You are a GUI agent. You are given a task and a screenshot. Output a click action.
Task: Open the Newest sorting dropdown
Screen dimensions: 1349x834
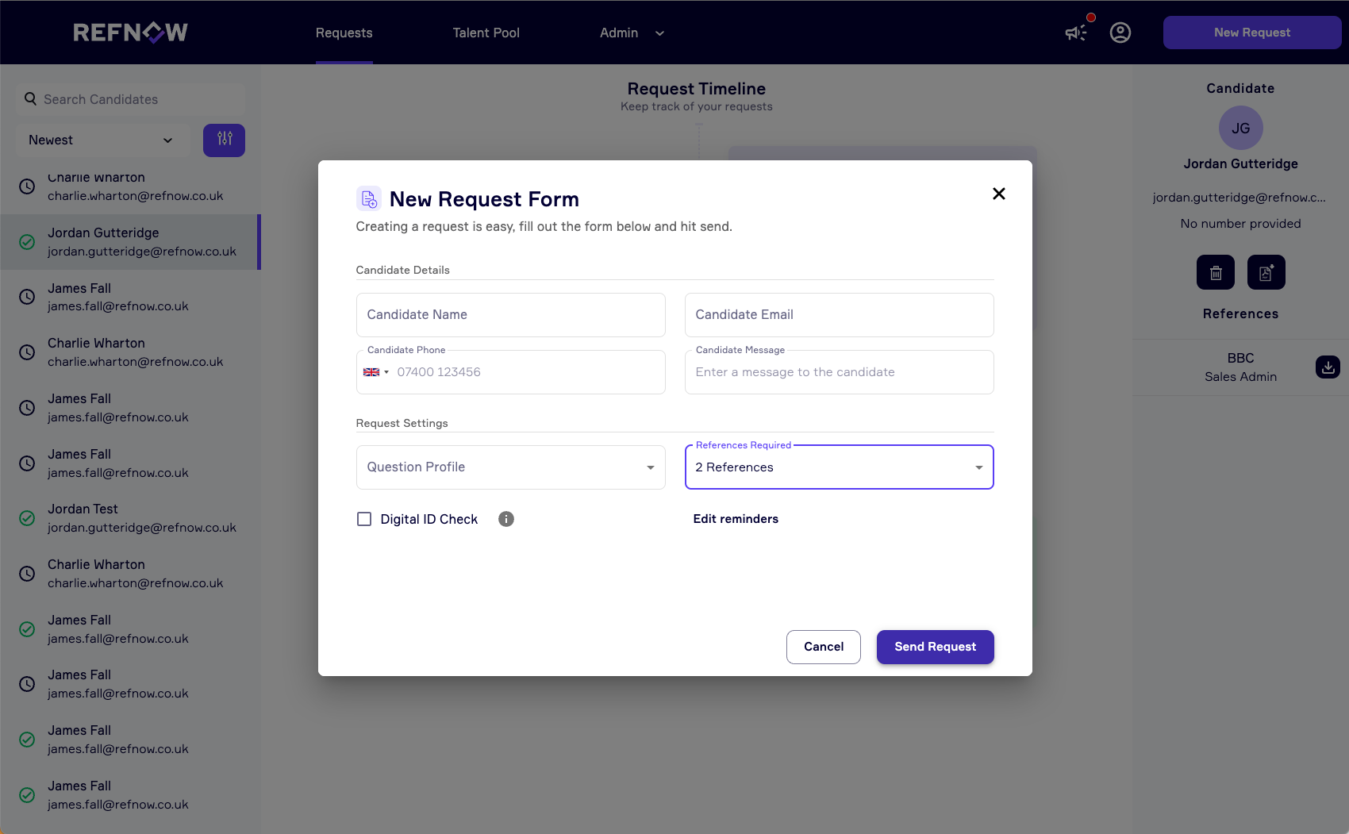point(102,140)
